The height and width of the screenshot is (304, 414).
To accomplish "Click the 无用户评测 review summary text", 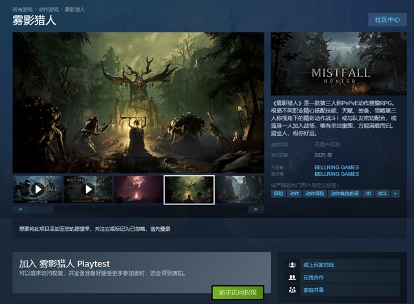I will (327, 145).
